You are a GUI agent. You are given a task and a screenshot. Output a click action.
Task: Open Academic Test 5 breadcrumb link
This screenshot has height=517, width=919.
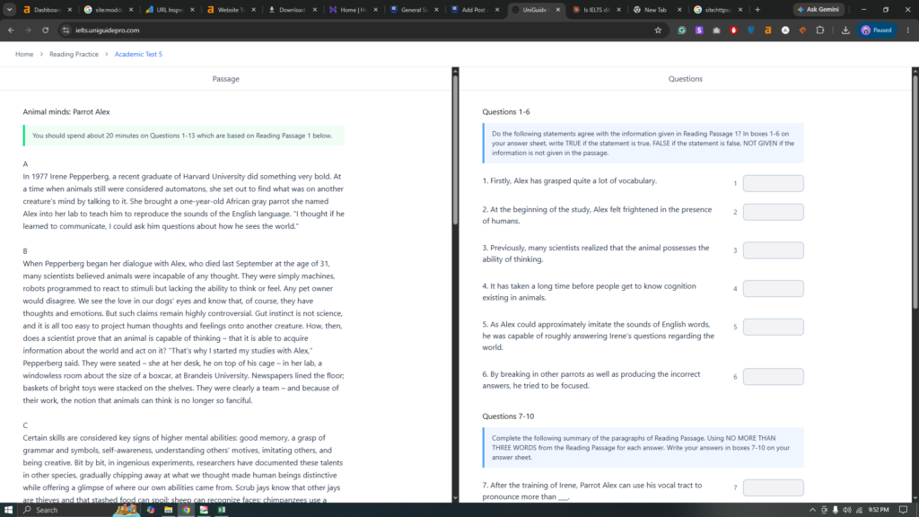click(138, 54)
